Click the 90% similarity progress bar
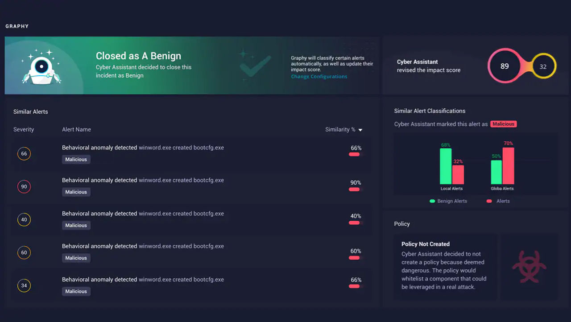Image resolution: width=571 pixels, height=322 pixels. tap(355, 189)
